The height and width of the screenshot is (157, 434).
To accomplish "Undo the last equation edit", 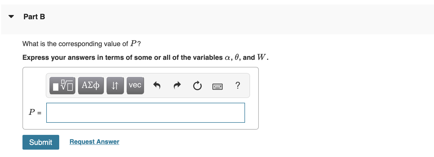I will [157, 85].
